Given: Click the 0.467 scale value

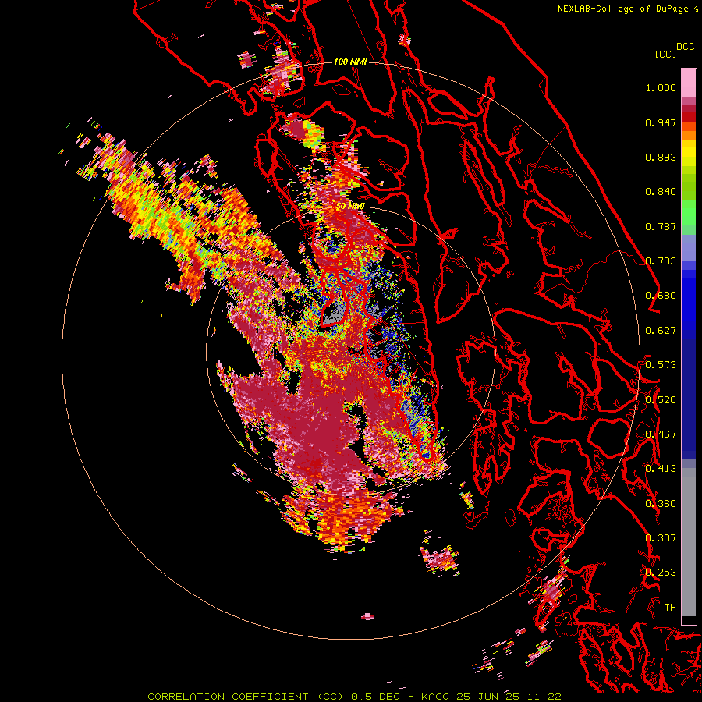Looking at the screenshot, I should [661, 434].
